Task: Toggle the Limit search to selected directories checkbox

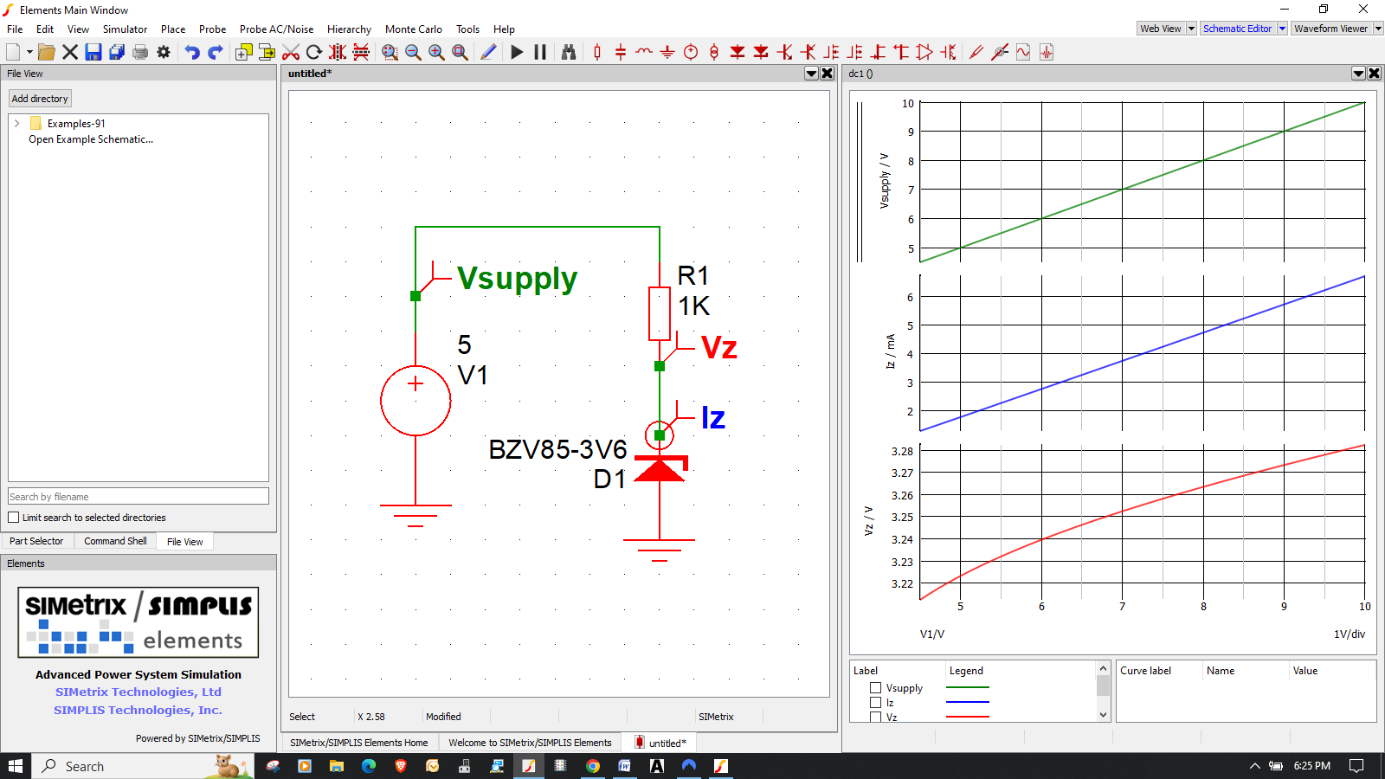Action: click(14, 518)
